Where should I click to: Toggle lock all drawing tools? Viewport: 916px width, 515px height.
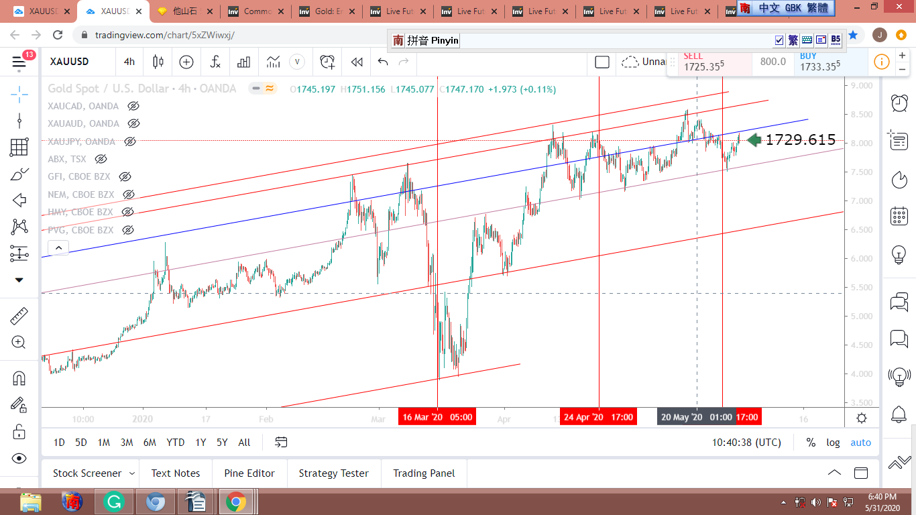point(19,431)
